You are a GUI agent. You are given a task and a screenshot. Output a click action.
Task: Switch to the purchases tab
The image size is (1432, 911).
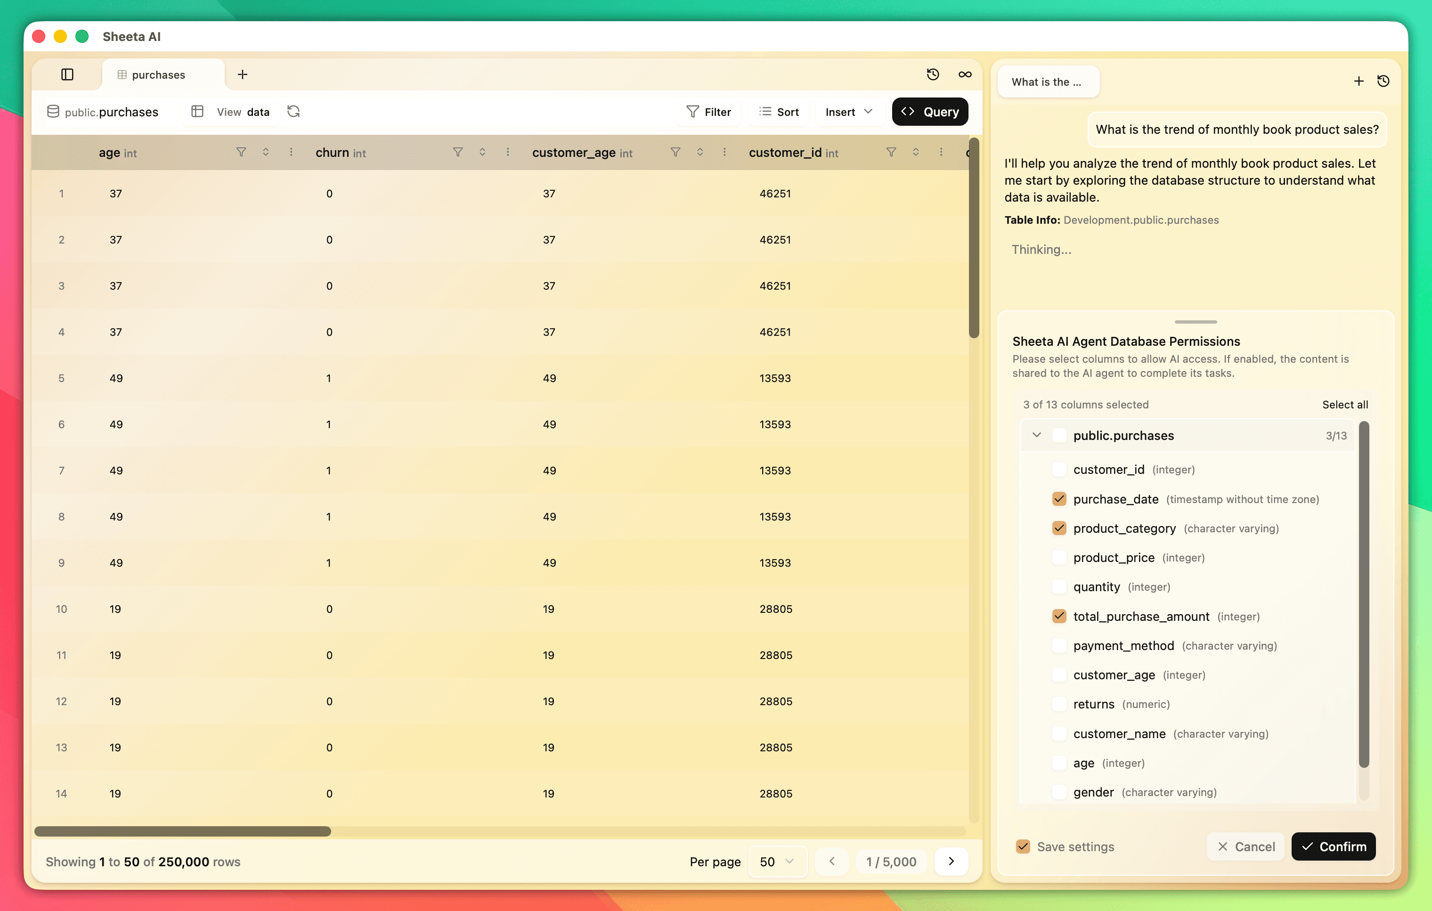click(158, 74)
